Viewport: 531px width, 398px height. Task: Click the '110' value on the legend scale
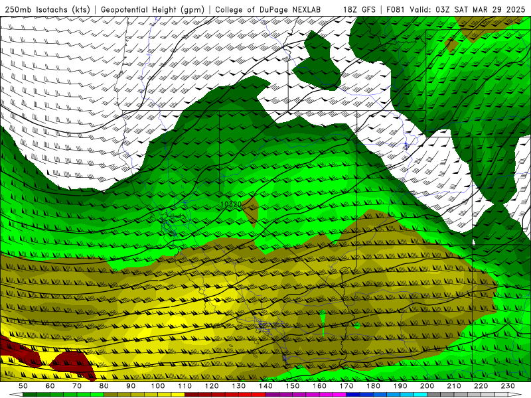coord(185,386)
